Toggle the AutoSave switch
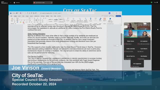Viewport: 160px width, 90px height. (x=17, y=13)
